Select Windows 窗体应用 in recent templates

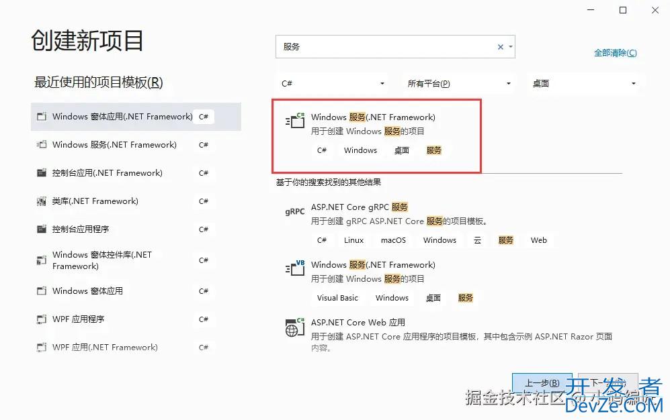(136, 291)
